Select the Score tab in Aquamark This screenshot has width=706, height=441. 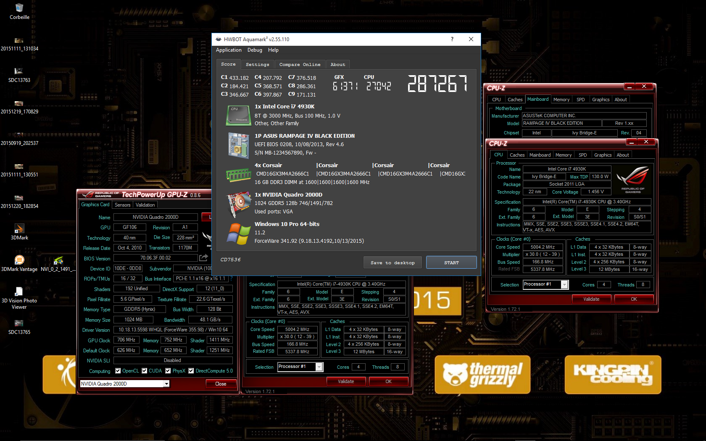[x=228, y=64]
